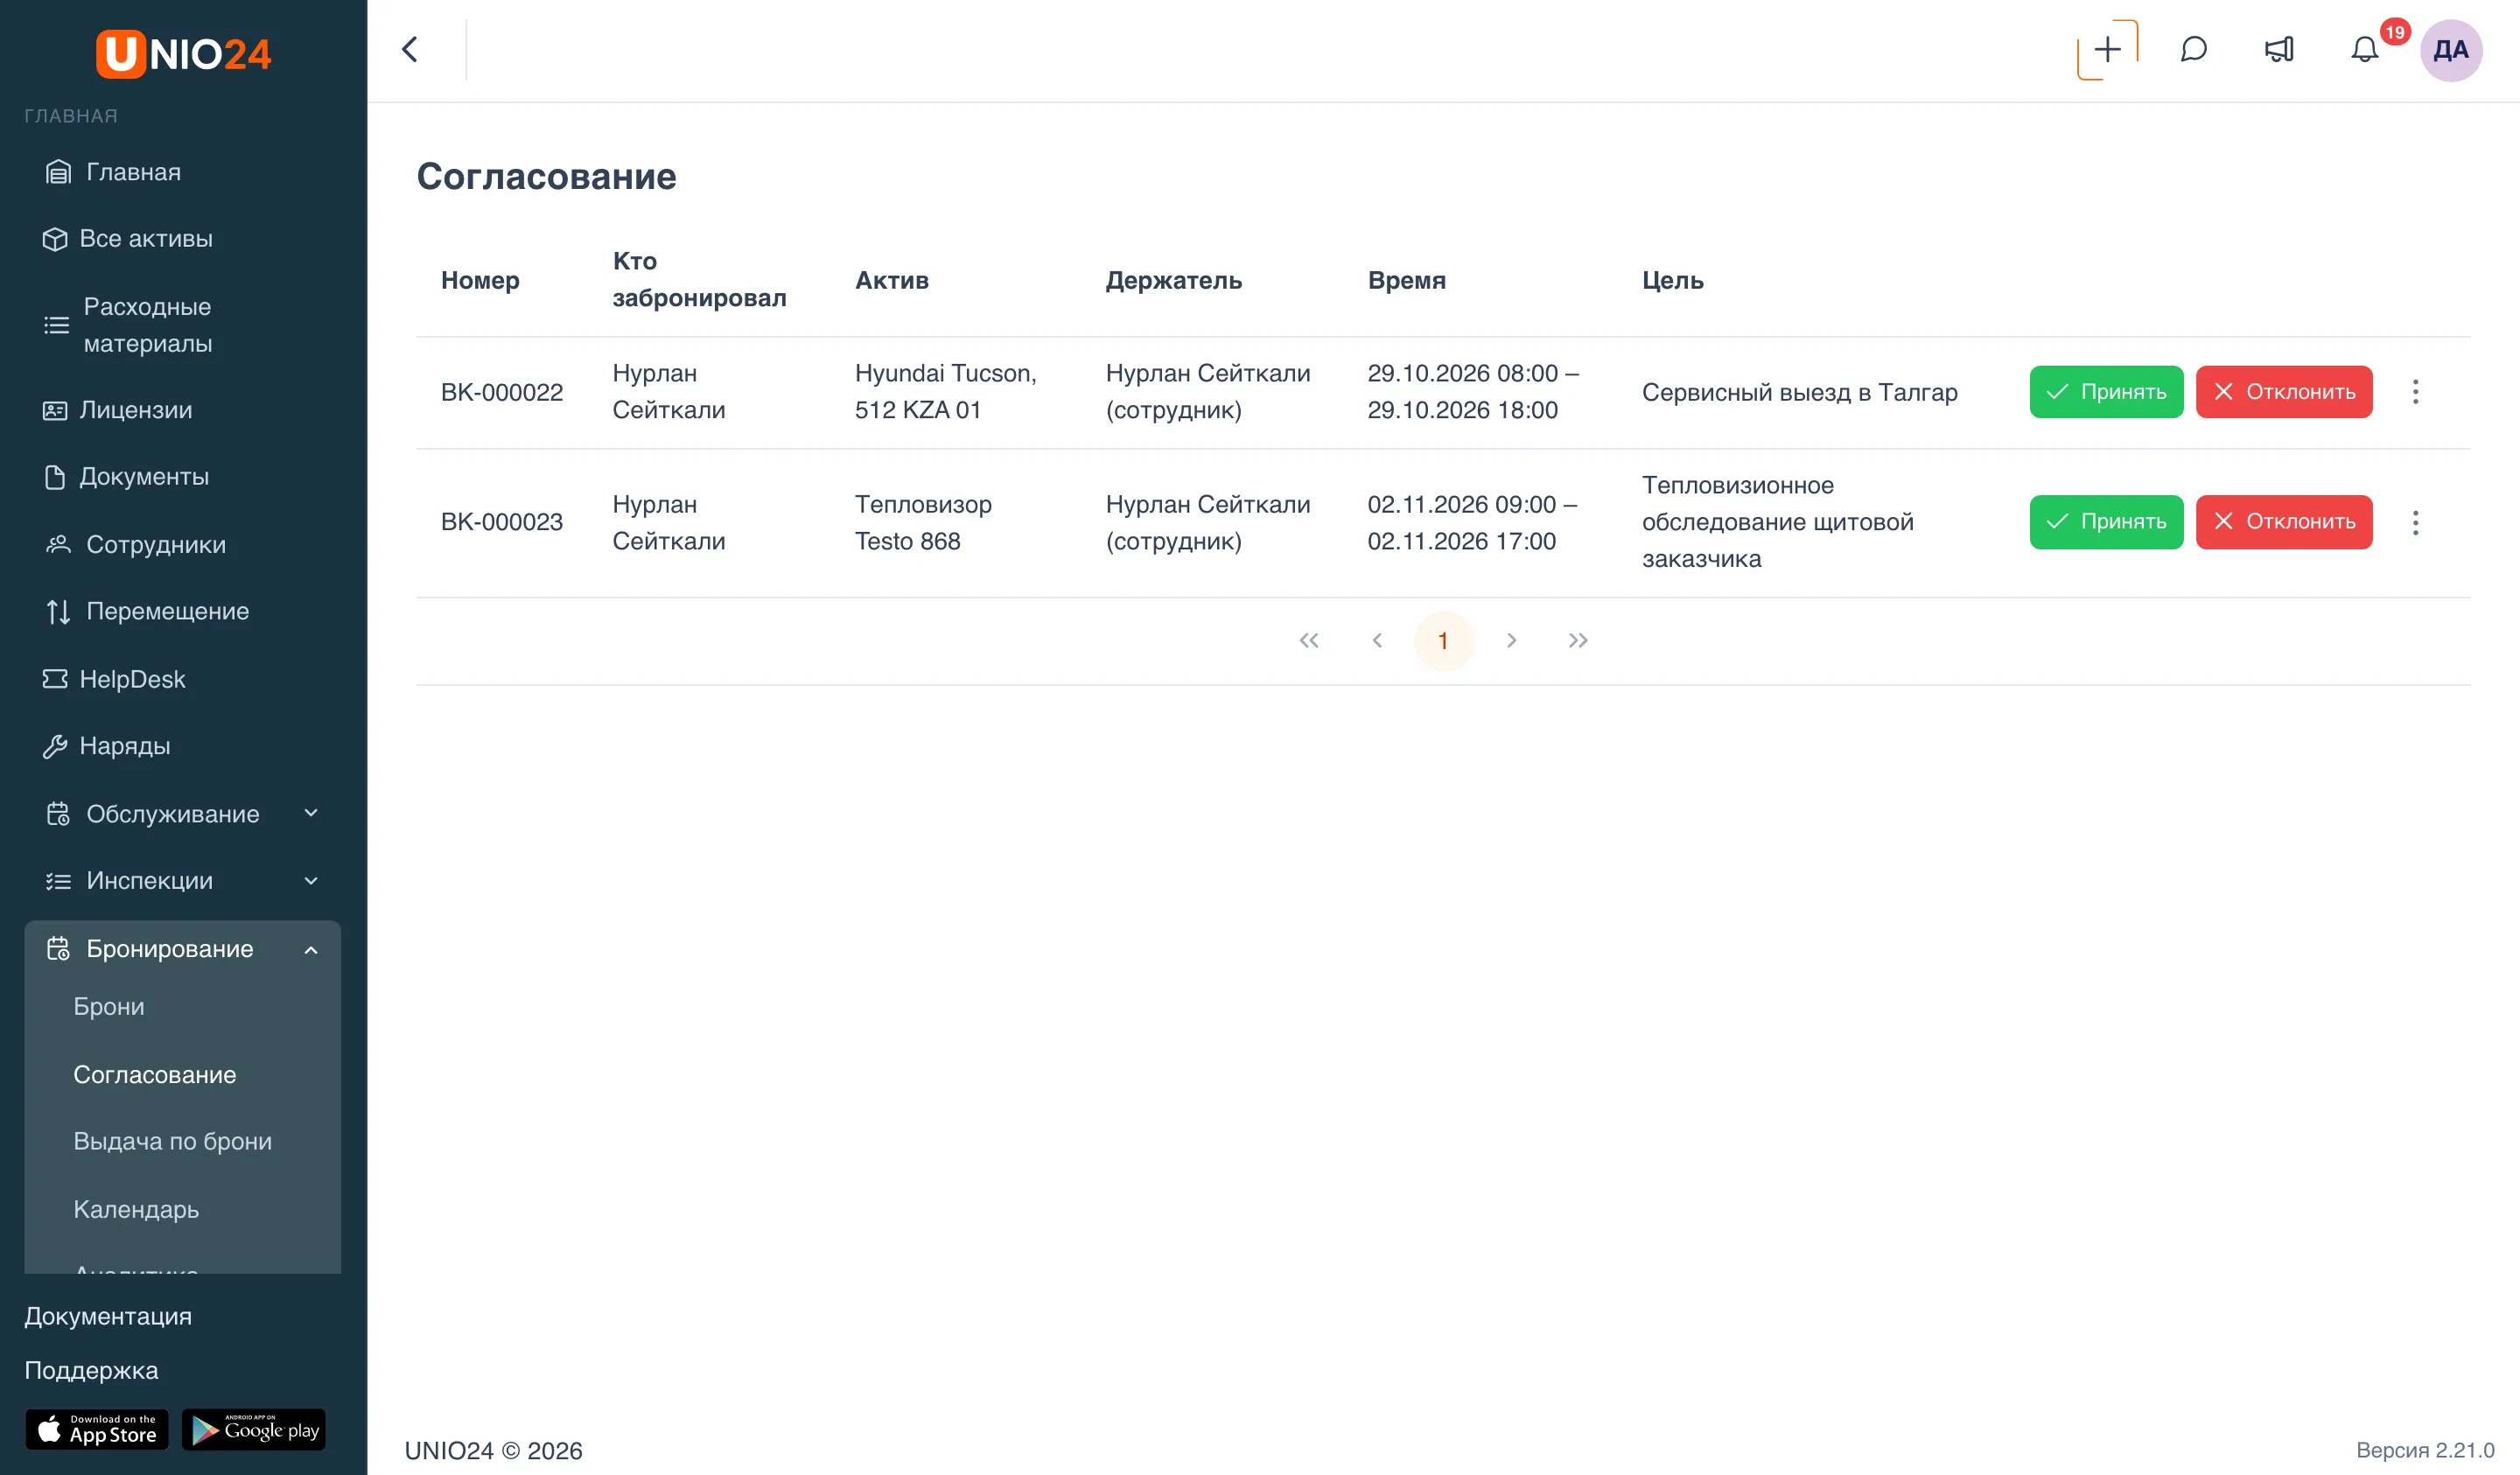Click the BK-000022 number cell

pyautogui.click(x=502, y=391)
